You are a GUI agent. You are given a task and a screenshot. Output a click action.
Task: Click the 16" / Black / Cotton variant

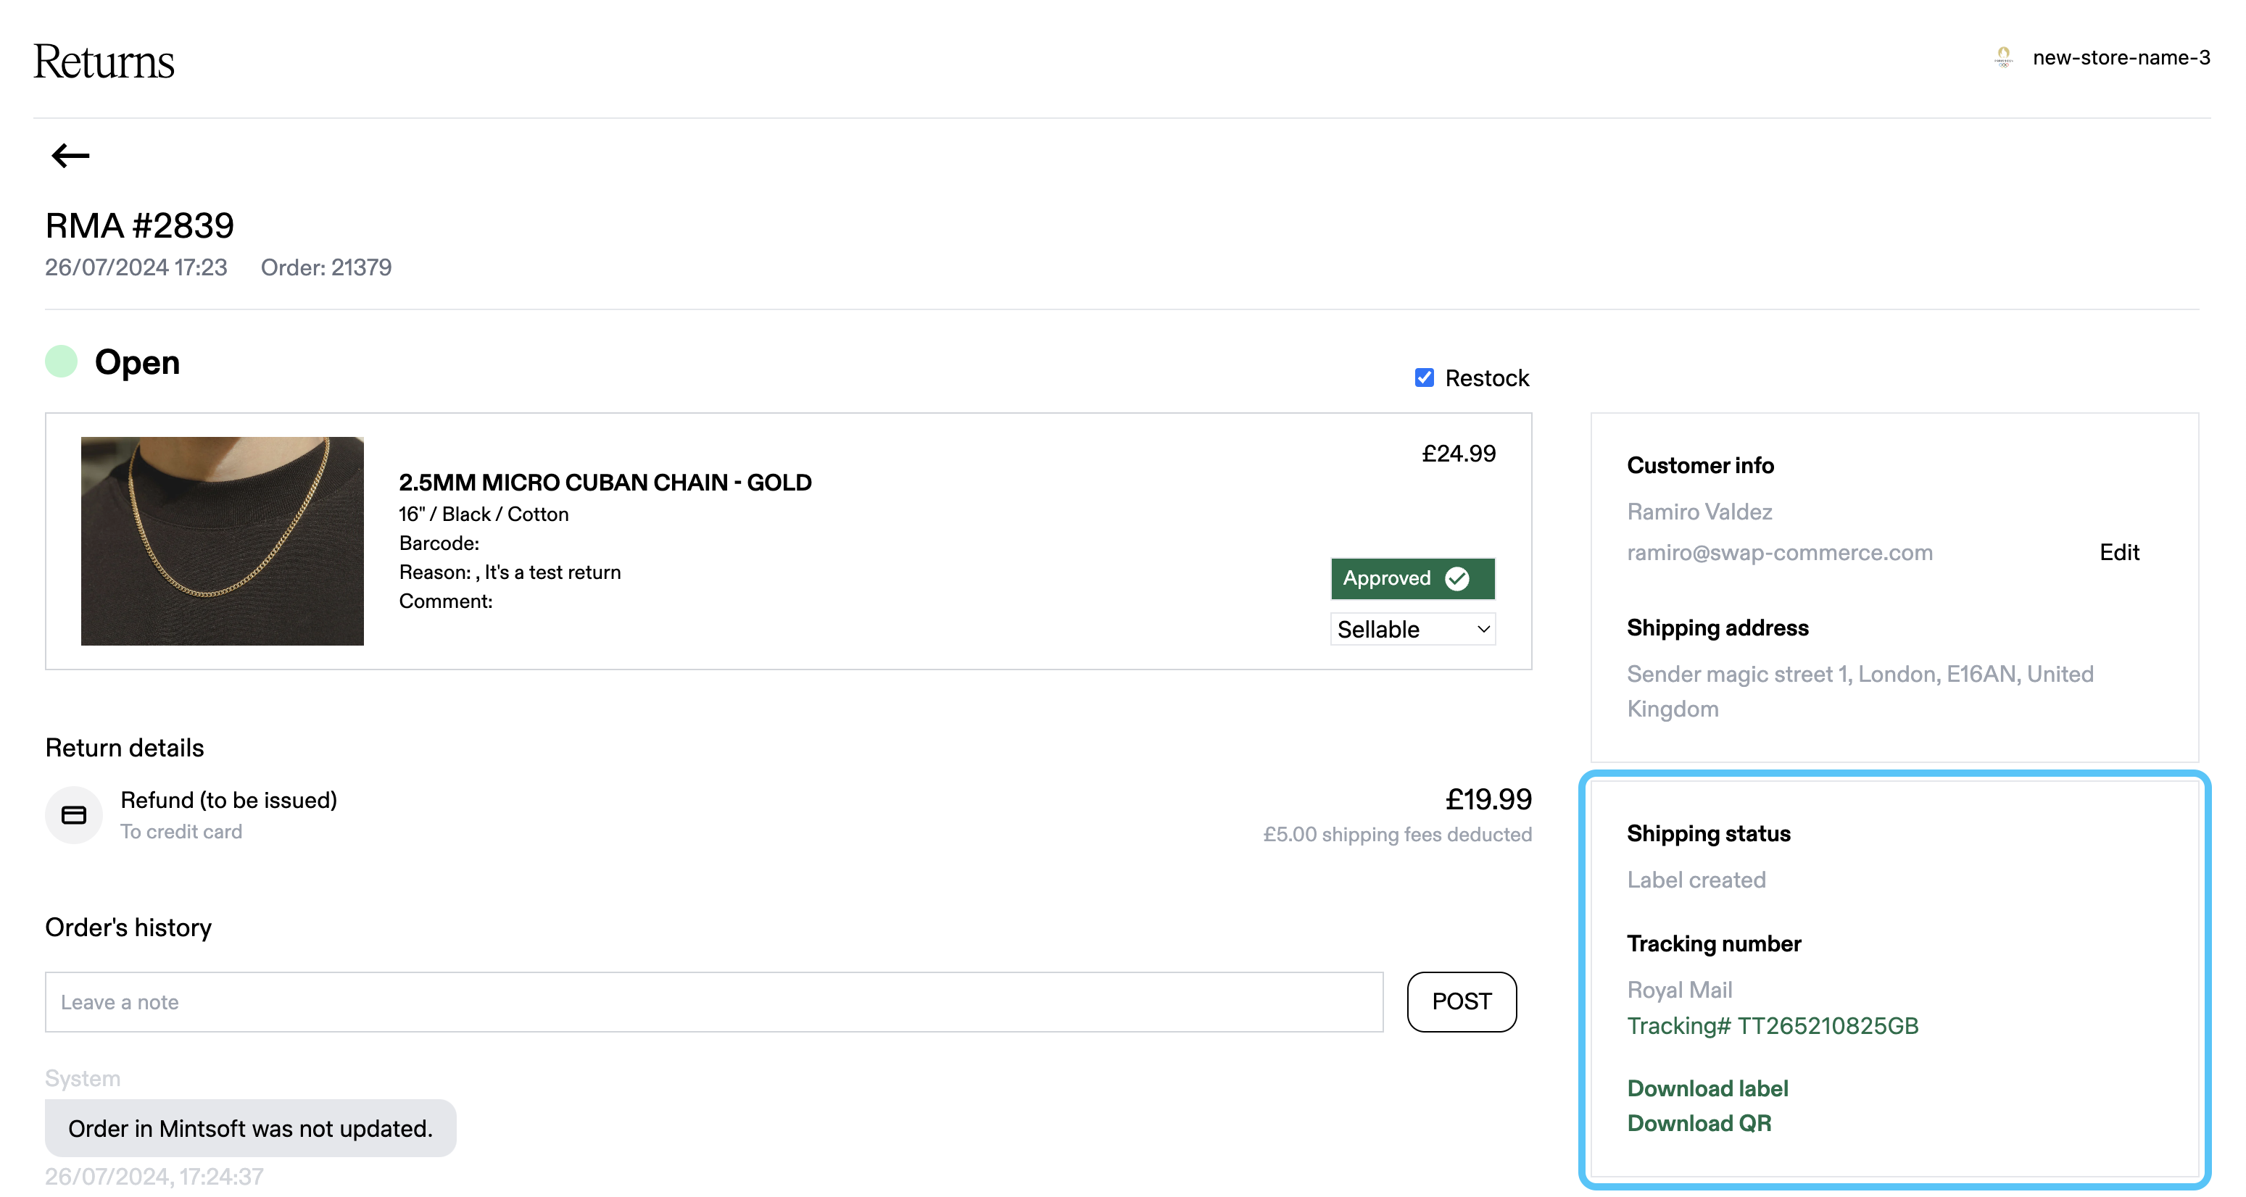(484, 514)
